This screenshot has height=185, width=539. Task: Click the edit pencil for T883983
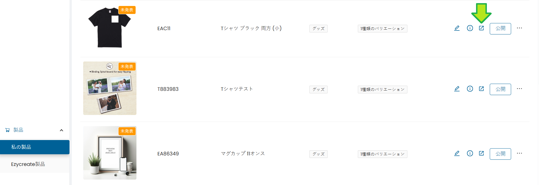pos(457,89)
